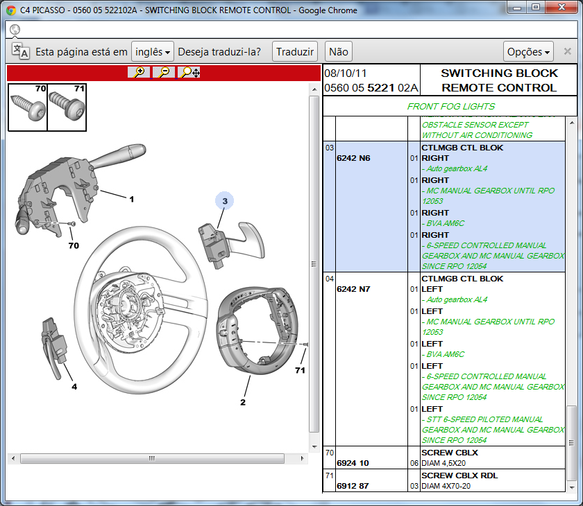
Task: Select part number 6242 N6
Action: point(353,158)
